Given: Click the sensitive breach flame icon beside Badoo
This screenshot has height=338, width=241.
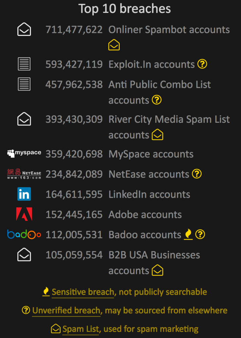Looking at the screenshot, I should coord(188,234).
